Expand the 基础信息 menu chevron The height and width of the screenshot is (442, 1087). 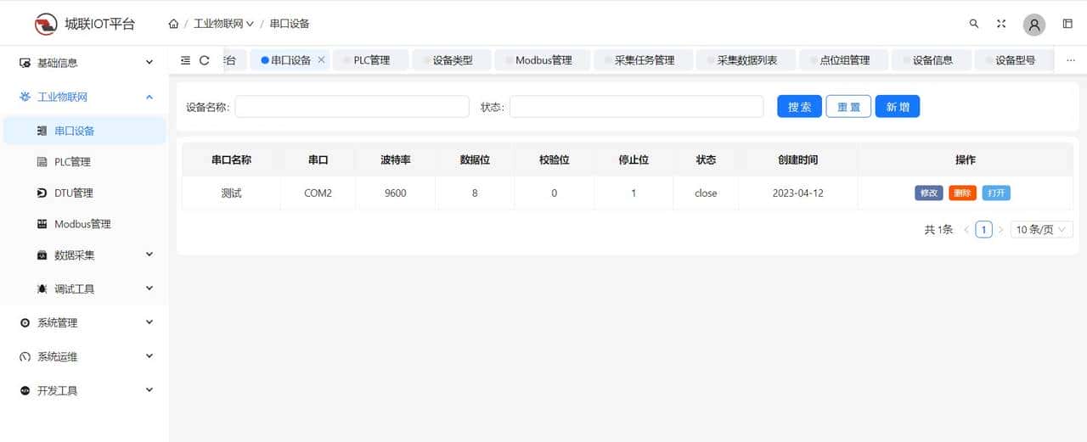(149, 63)
